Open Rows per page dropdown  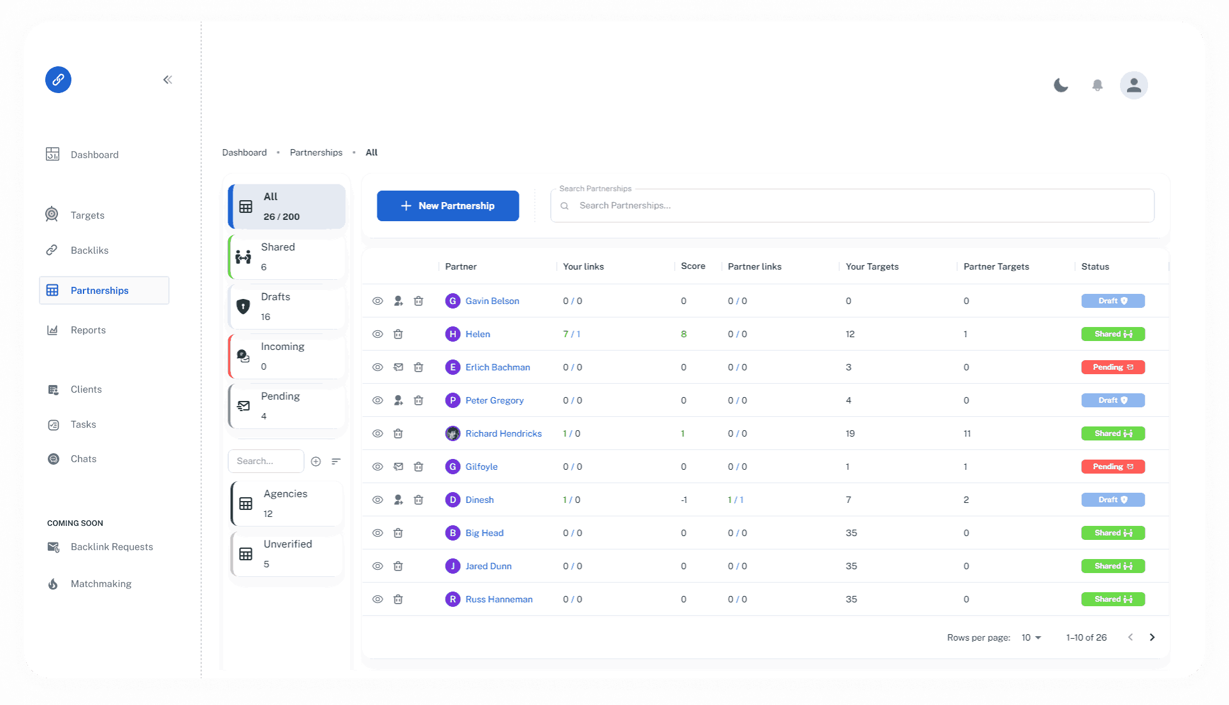pyautogui.click(x=1031, y=637)
